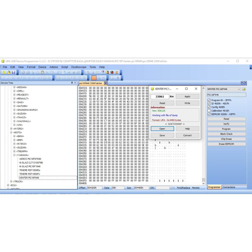Close the Device Tree panel
Screen dimensions: 252x252
coord(75,83)
